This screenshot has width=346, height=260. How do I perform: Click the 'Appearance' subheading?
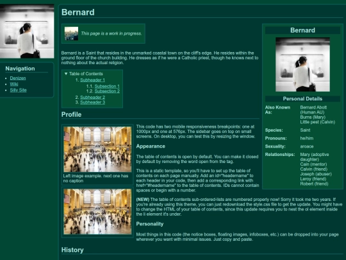click(x=151, y=146)
